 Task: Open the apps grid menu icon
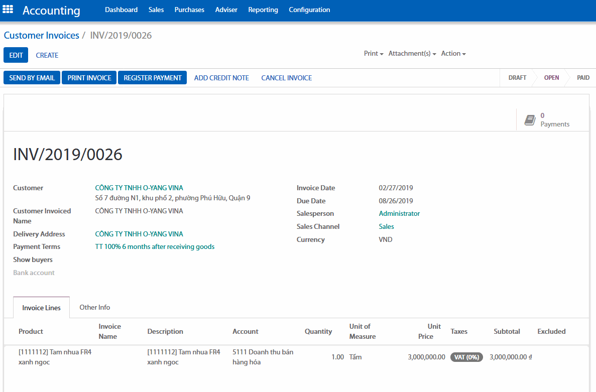coord(8,10)
